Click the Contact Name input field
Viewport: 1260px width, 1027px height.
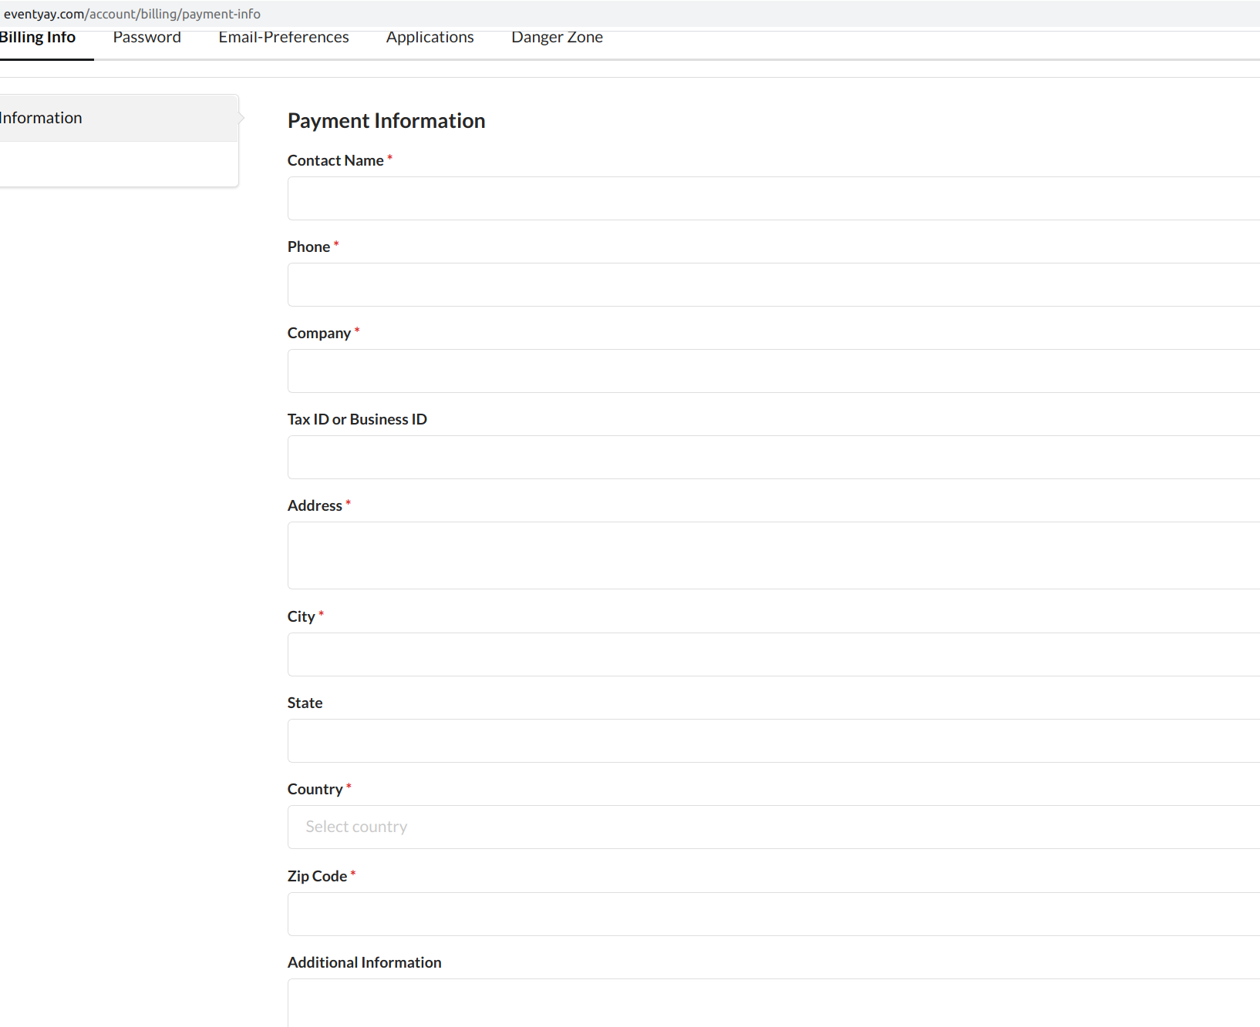773,198
